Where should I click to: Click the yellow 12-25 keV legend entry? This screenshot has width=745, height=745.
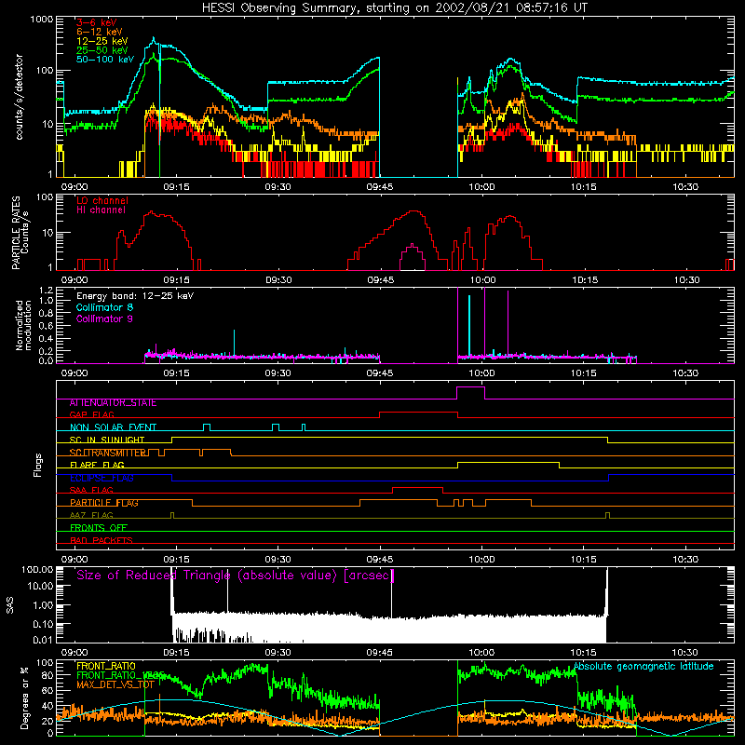coord(102,41)
